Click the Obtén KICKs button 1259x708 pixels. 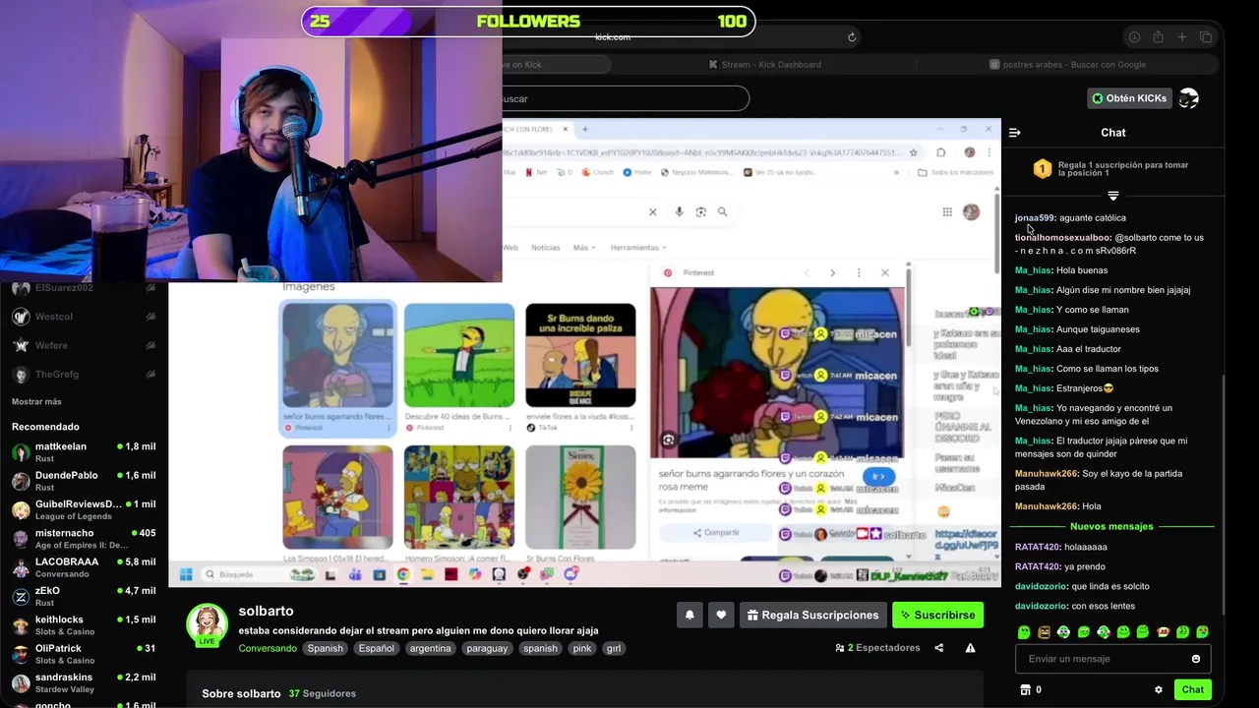pyautogui.click(x=1129, y=98)
